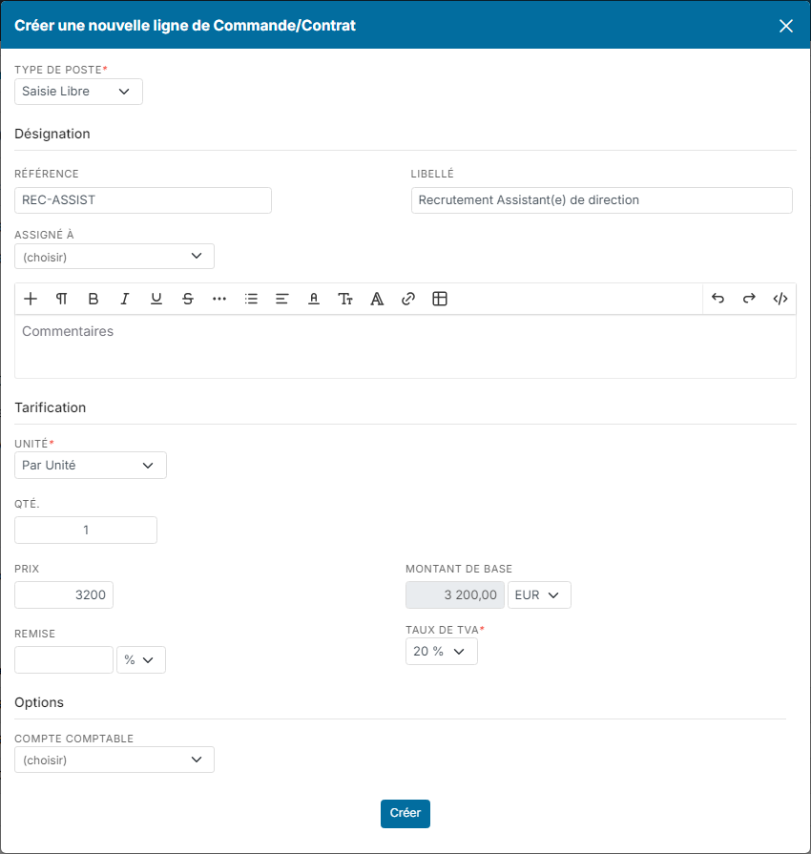Screen dimensions: 811x854
Task: Insert a bulleted list
Action: click(251, 299)
